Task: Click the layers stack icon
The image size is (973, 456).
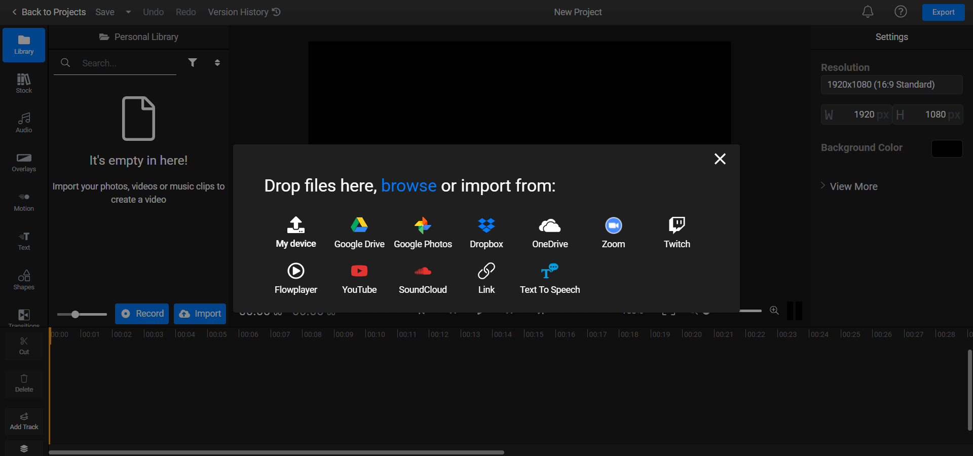Action: coord(24,448)
